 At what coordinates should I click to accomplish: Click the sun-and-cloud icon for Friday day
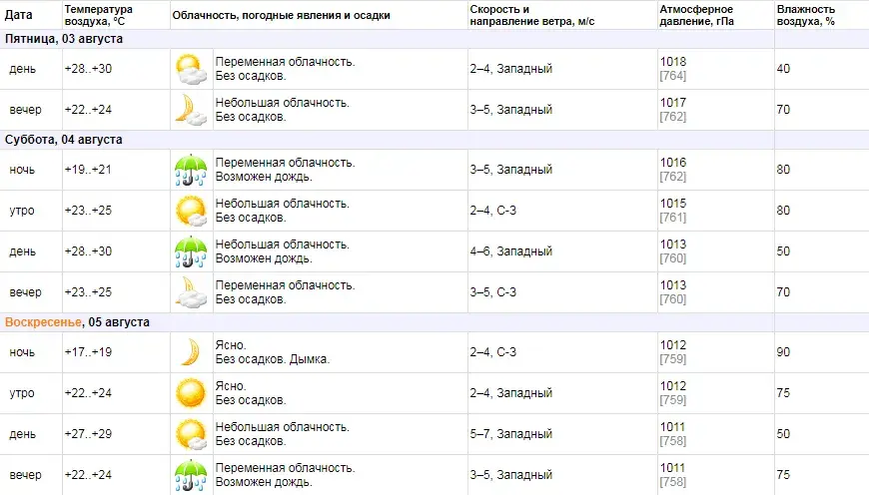(x=191, y=69)
